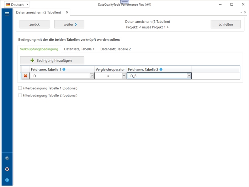Expand the ID_B field dropdown for Tabelle 2

point(189,76)
